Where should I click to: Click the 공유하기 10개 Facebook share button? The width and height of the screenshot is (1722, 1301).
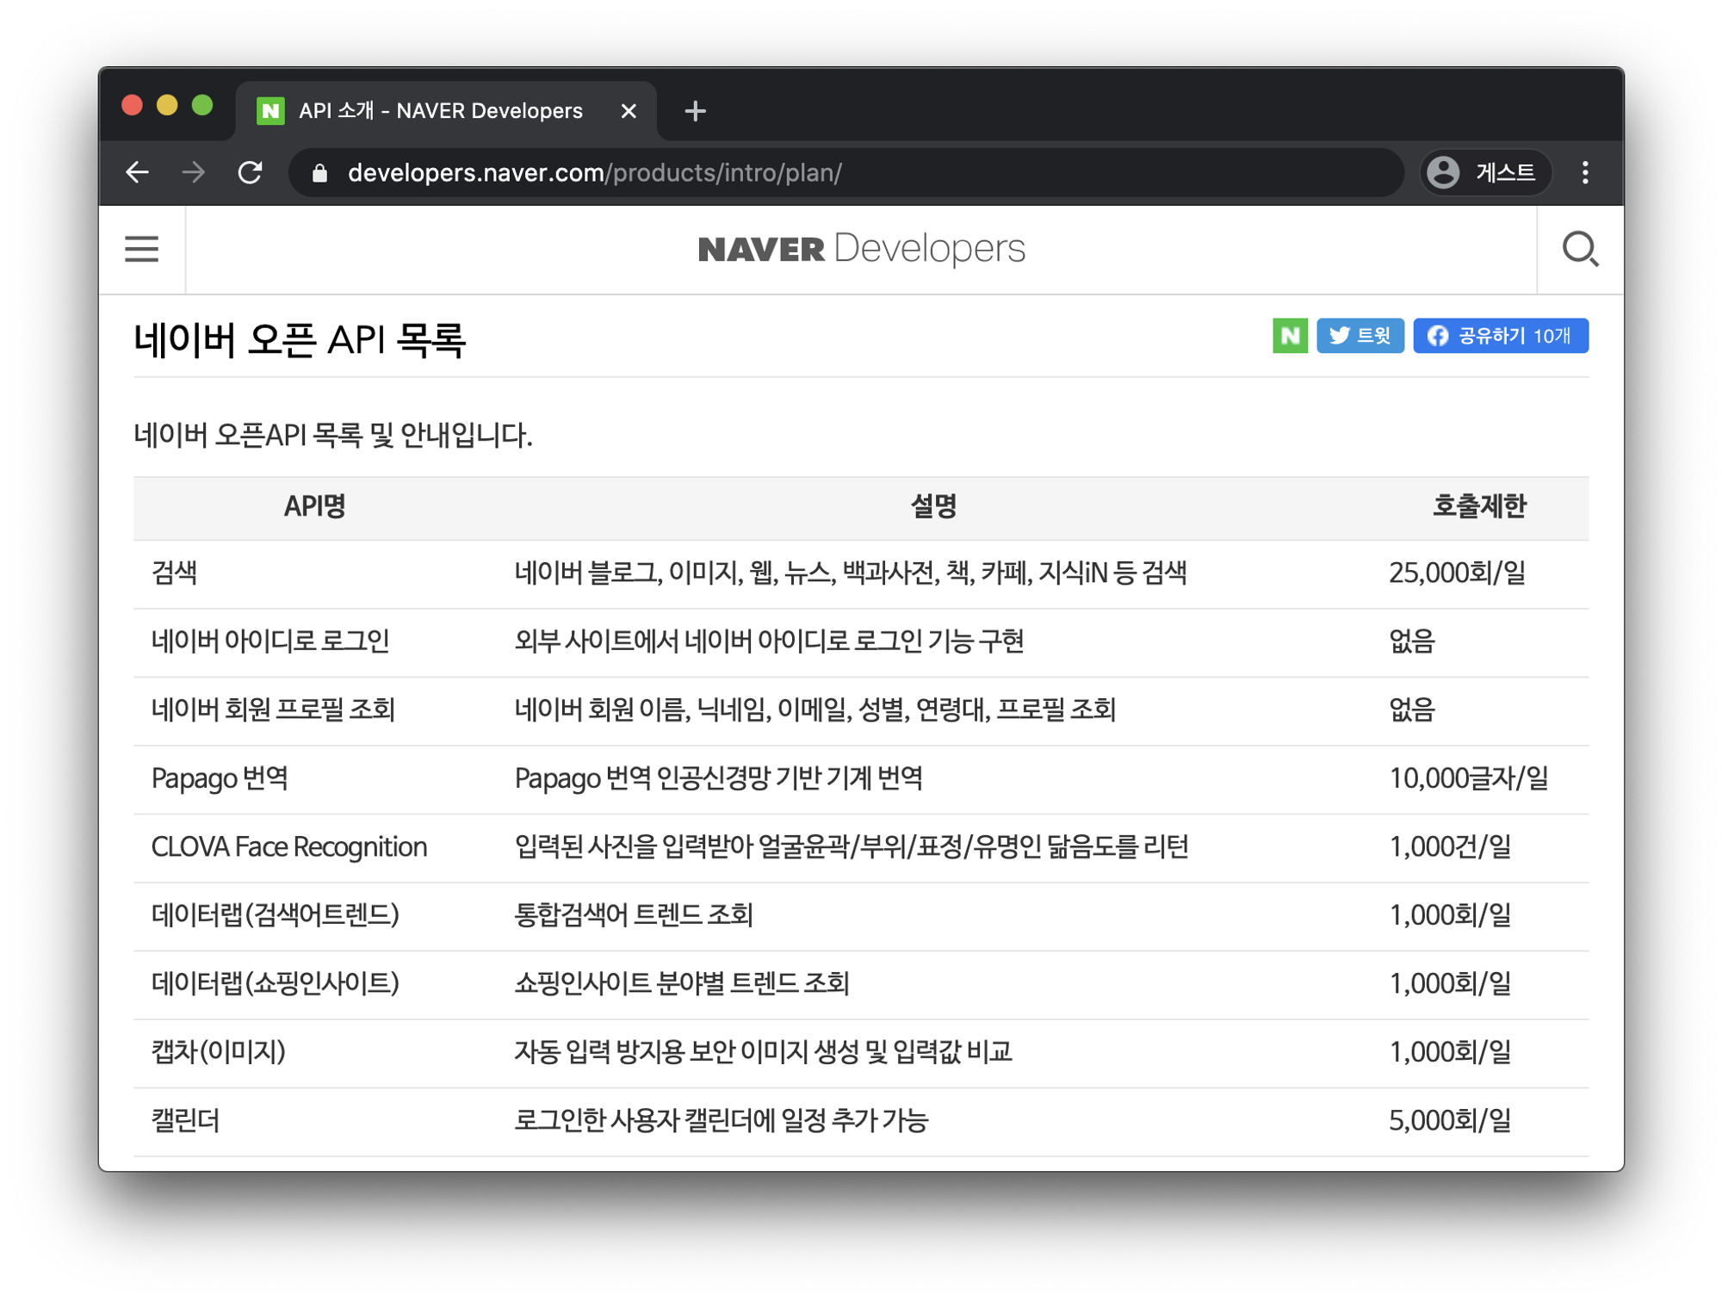coord(1501,337)
